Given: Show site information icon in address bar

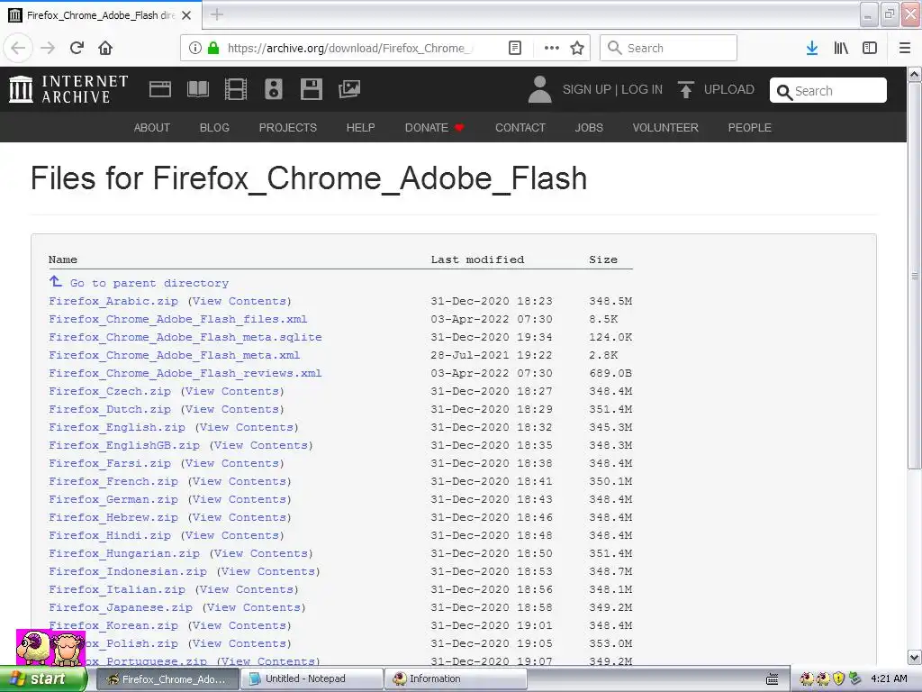Looking at the screenshot, I should click(195, 48).
